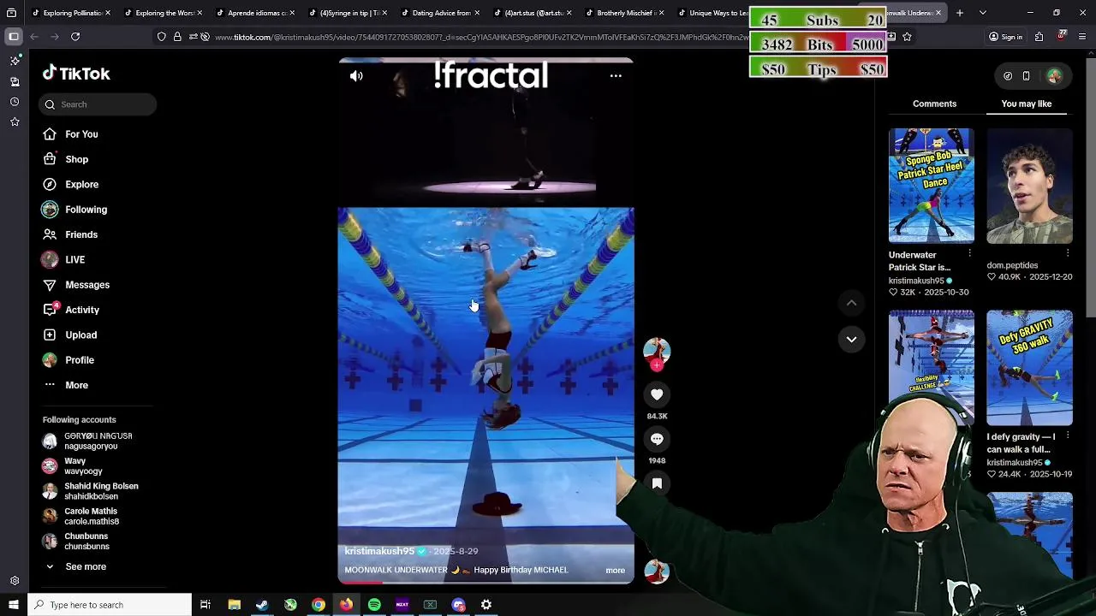Click the browser address bar URL

pyautogui.click(x=479, y=37)
